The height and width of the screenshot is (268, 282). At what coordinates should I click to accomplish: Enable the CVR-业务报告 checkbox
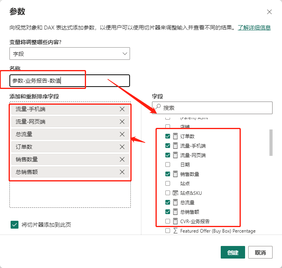[x=168, y=221]
